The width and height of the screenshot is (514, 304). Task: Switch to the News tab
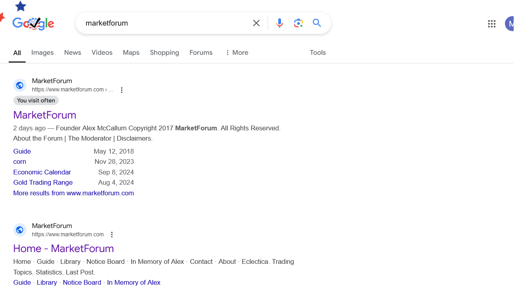tap(73, 52)
